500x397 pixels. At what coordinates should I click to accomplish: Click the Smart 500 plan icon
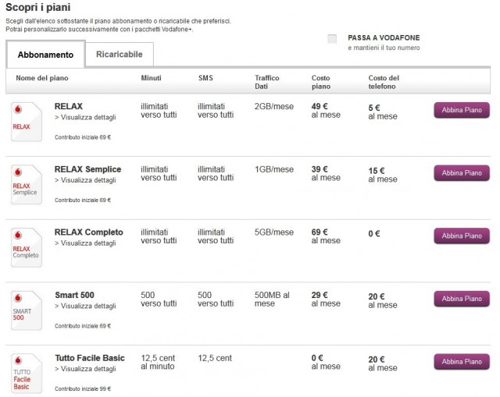point(26,310)
